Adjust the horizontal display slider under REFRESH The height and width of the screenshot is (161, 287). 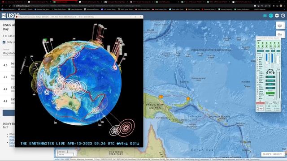pos(270,98)
